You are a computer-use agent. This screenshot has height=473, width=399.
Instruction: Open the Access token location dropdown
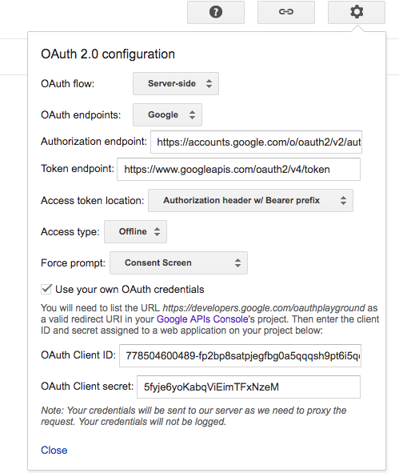(x=250, y=201)
